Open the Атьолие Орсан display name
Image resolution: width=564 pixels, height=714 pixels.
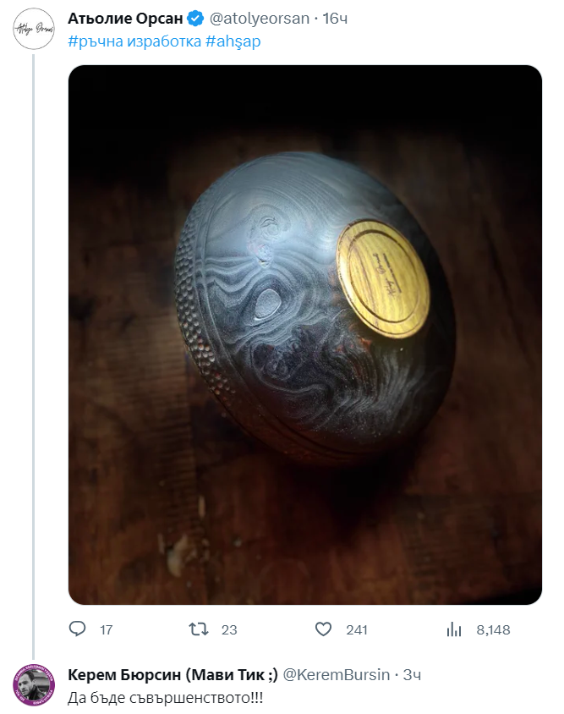(x=124, y=19)
